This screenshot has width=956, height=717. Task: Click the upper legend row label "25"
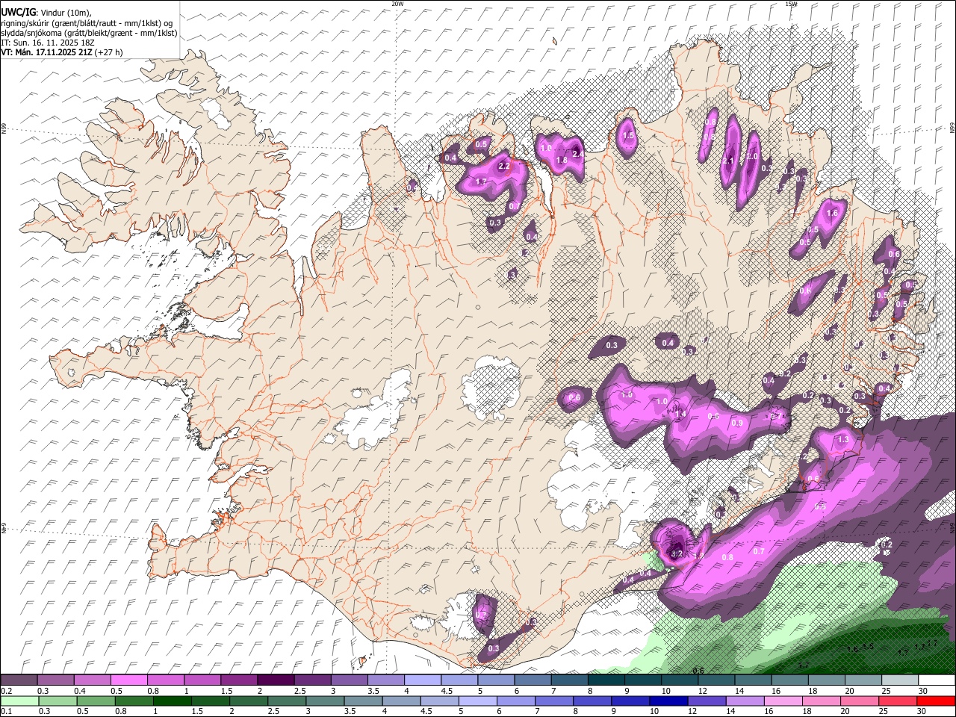tap(885, 691)
